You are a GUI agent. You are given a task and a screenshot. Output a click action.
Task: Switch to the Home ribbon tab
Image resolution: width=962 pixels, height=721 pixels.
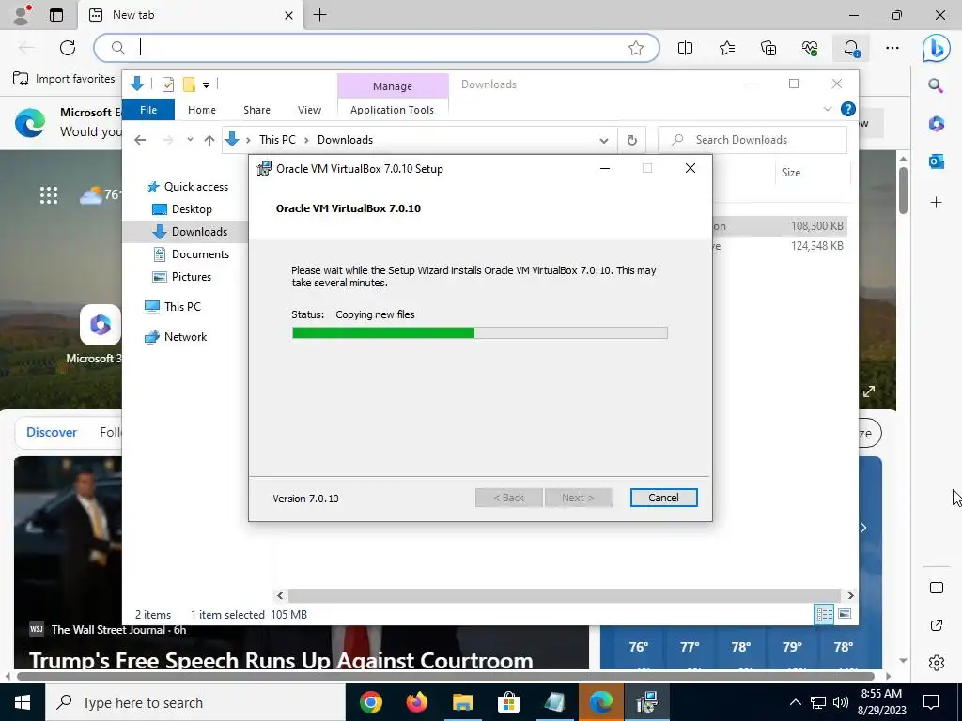(x=202, y=110)
